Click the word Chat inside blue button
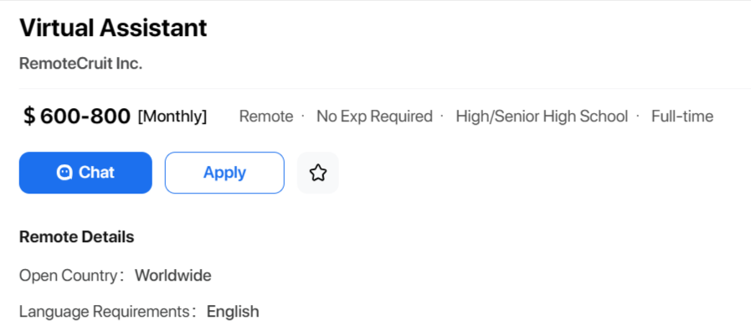This screenshot has width=751, height=331. click(x=97, y=173)
